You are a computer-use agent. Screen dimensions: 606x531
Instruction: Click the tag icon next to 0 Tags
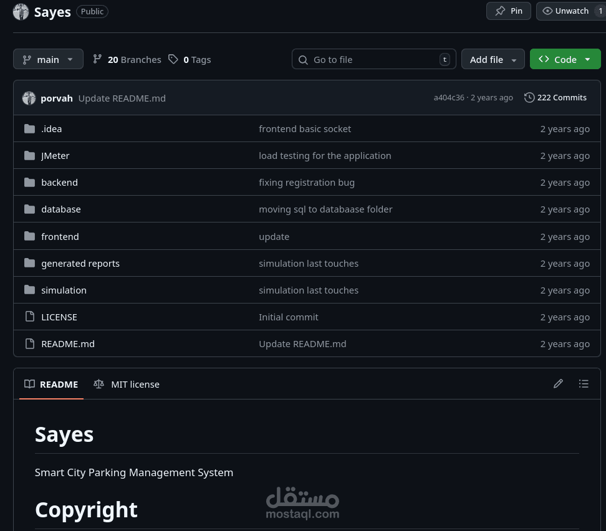(x=173, y=59)
